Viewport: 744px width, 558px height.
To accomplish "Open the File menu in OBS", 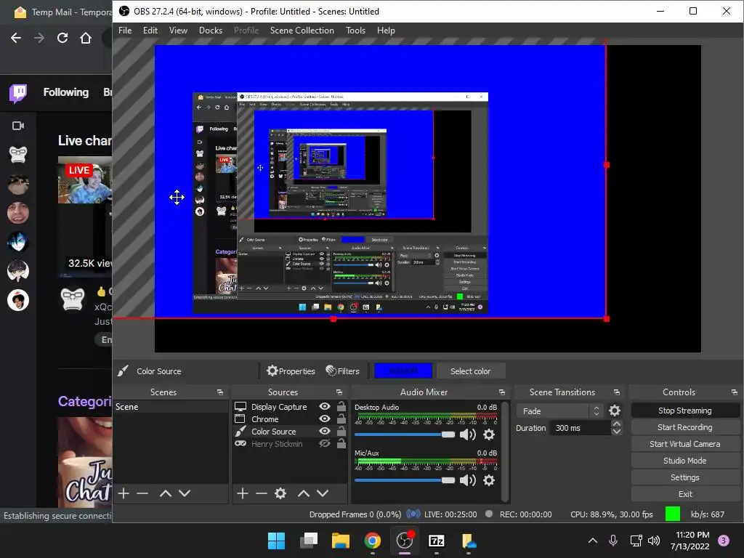I will [x=125, y=31].
